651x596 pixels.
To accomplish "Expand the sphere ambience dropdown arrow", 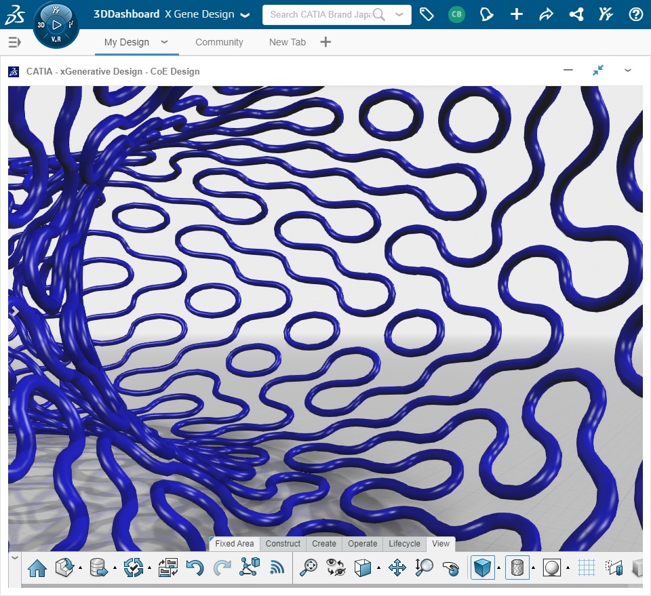I will pyautogui.click(x=568, y=568).
